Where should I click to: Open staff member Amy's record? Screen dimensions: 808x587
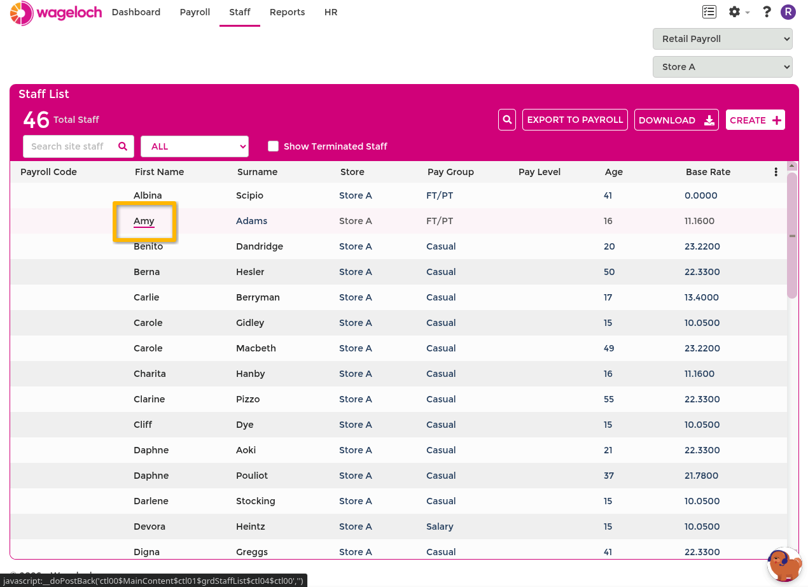[144, 221]
